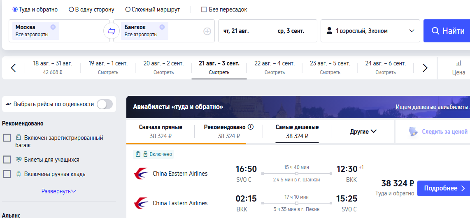Enable Включен зарегистрированный багаж filter
Screen dimensions: 470x218
(x=7, y=138)
